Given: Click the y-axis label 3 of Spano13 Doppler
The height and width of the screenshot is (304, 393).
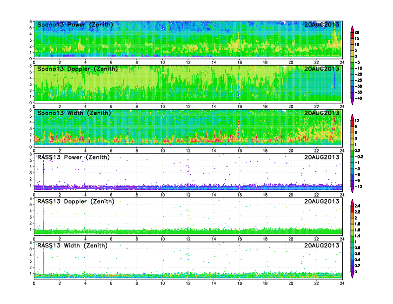Looking at the screenshot, I should pos(31,84).
